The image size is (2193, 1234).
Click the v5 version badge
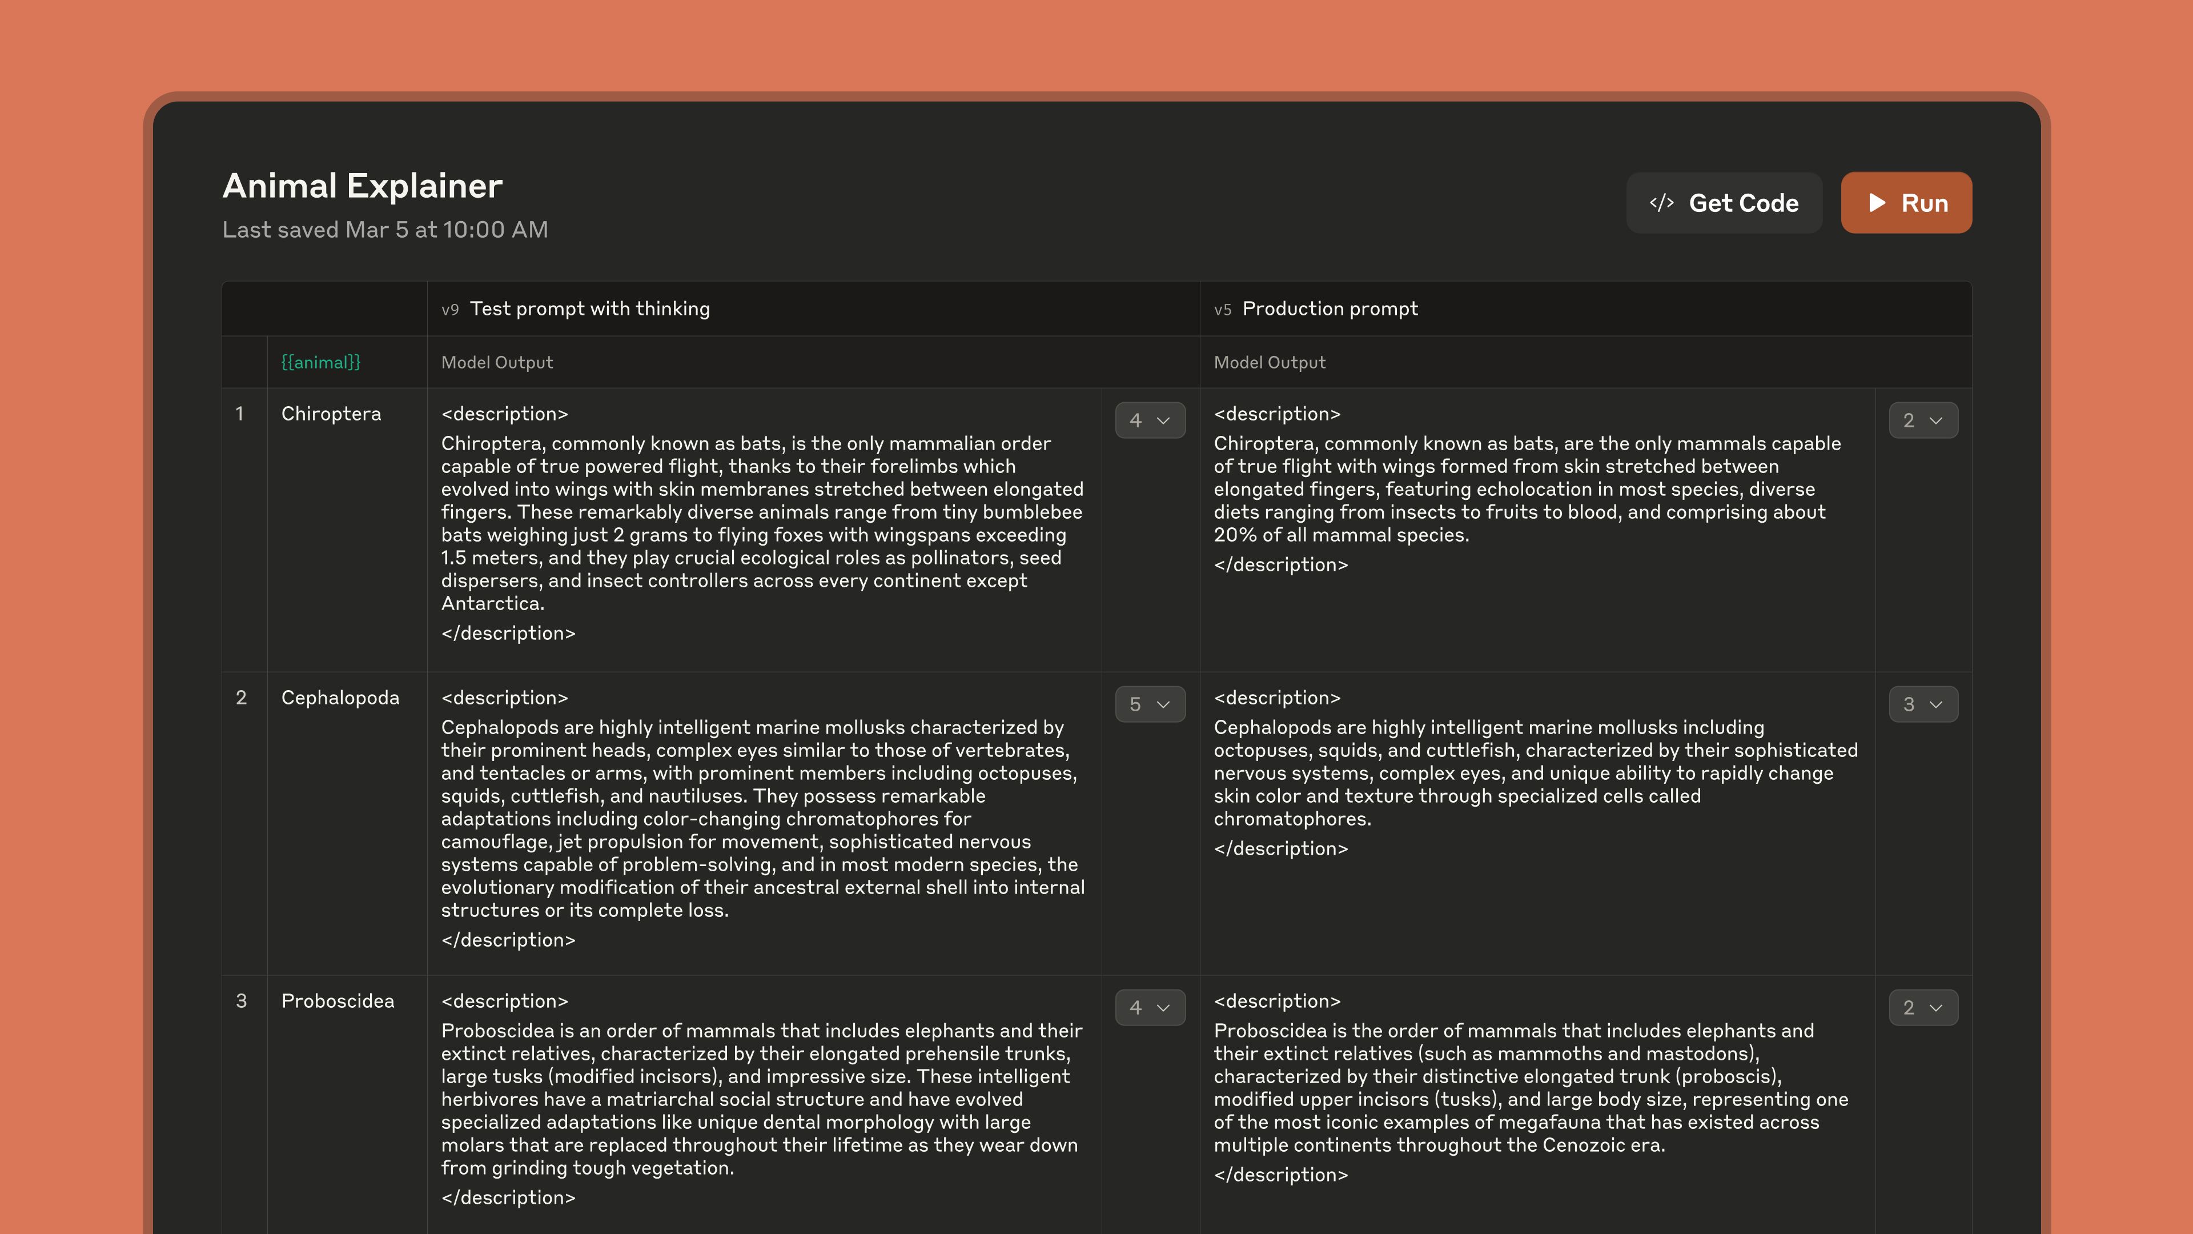click(1223, 309)
